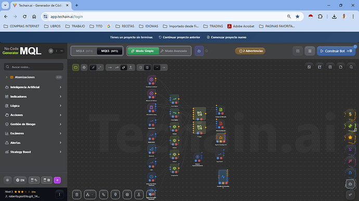Switch to Modo Avanzado

pyautogui.click(x=174, y=51)
